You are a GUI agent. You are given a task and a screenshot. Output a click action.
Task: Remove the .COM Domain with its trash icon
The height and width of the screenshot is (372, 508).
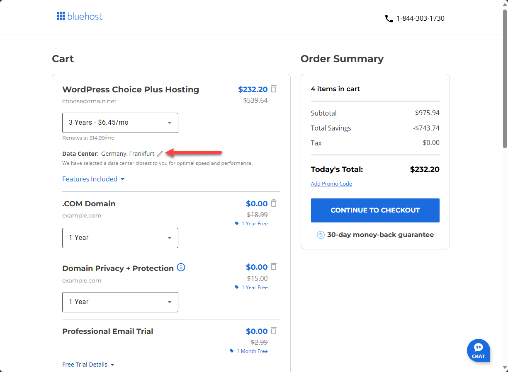tap(274, 203)
